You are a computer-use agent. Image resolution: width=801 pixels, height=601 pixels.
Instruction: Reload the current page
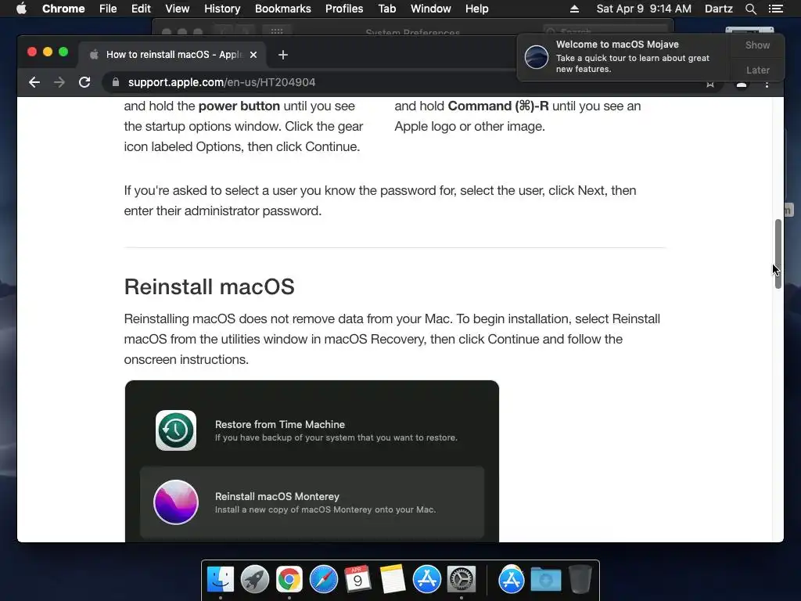[84, 82]
